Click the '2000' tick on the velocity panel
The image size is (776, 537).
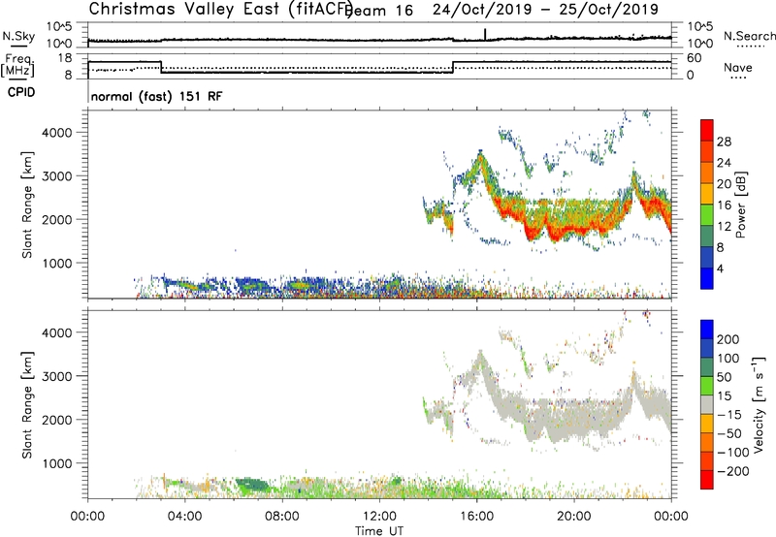point(57,420)
